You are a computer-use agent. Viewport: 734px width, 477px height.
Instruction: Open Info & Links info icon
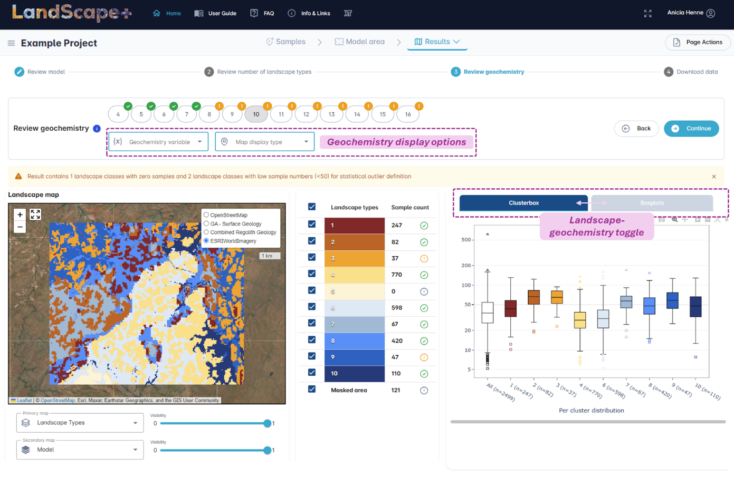coord(292,13)
